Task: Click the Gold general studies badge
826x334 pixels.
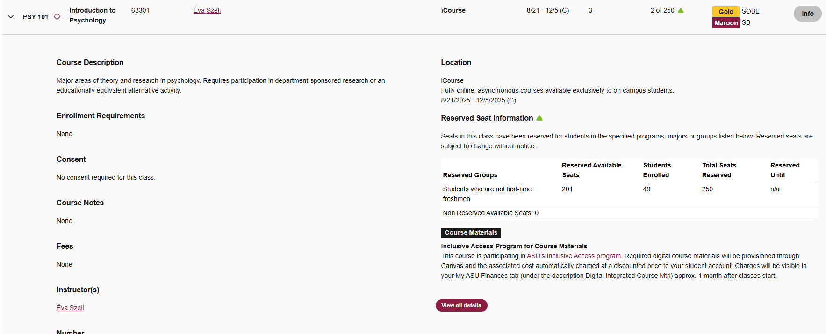Action: pos(725,12)
